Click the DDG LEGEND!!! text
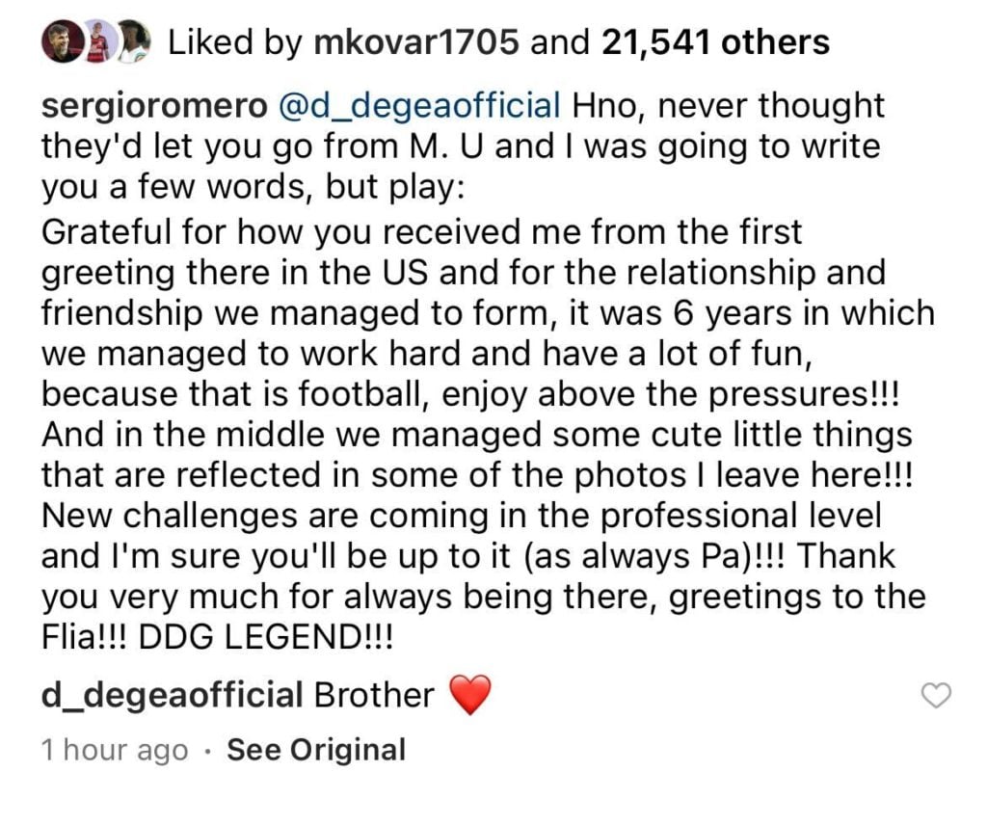 [264, 638]
